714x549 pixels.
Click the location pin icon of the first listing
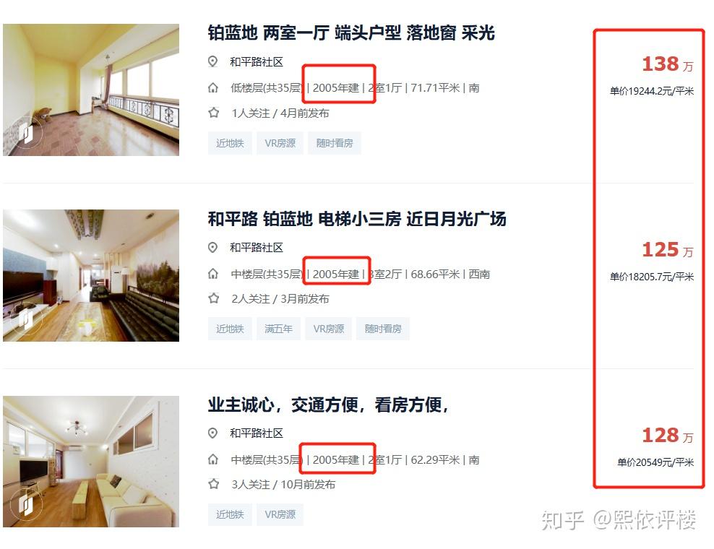(212, 61)
